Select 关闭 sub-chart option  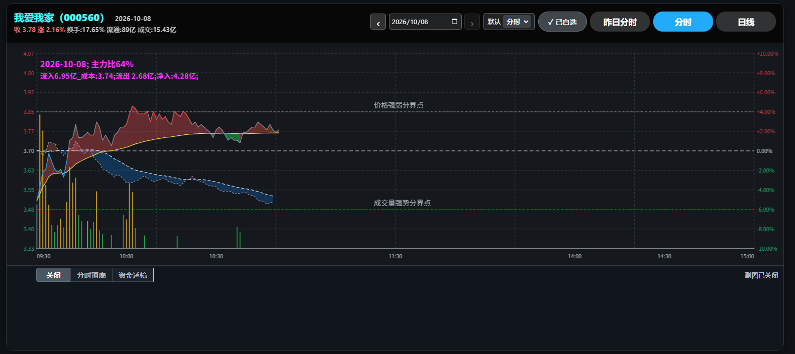click(53, 275)
